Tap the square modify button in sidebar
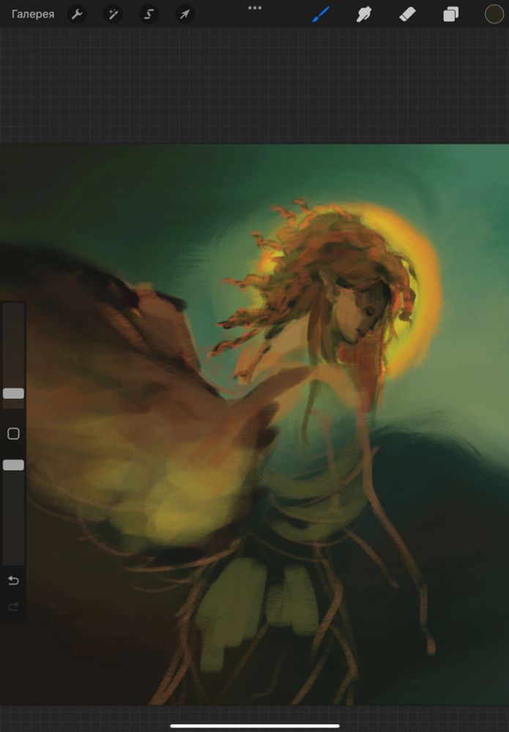This screenshot has height=732, width=509. [x=13, y=433]
